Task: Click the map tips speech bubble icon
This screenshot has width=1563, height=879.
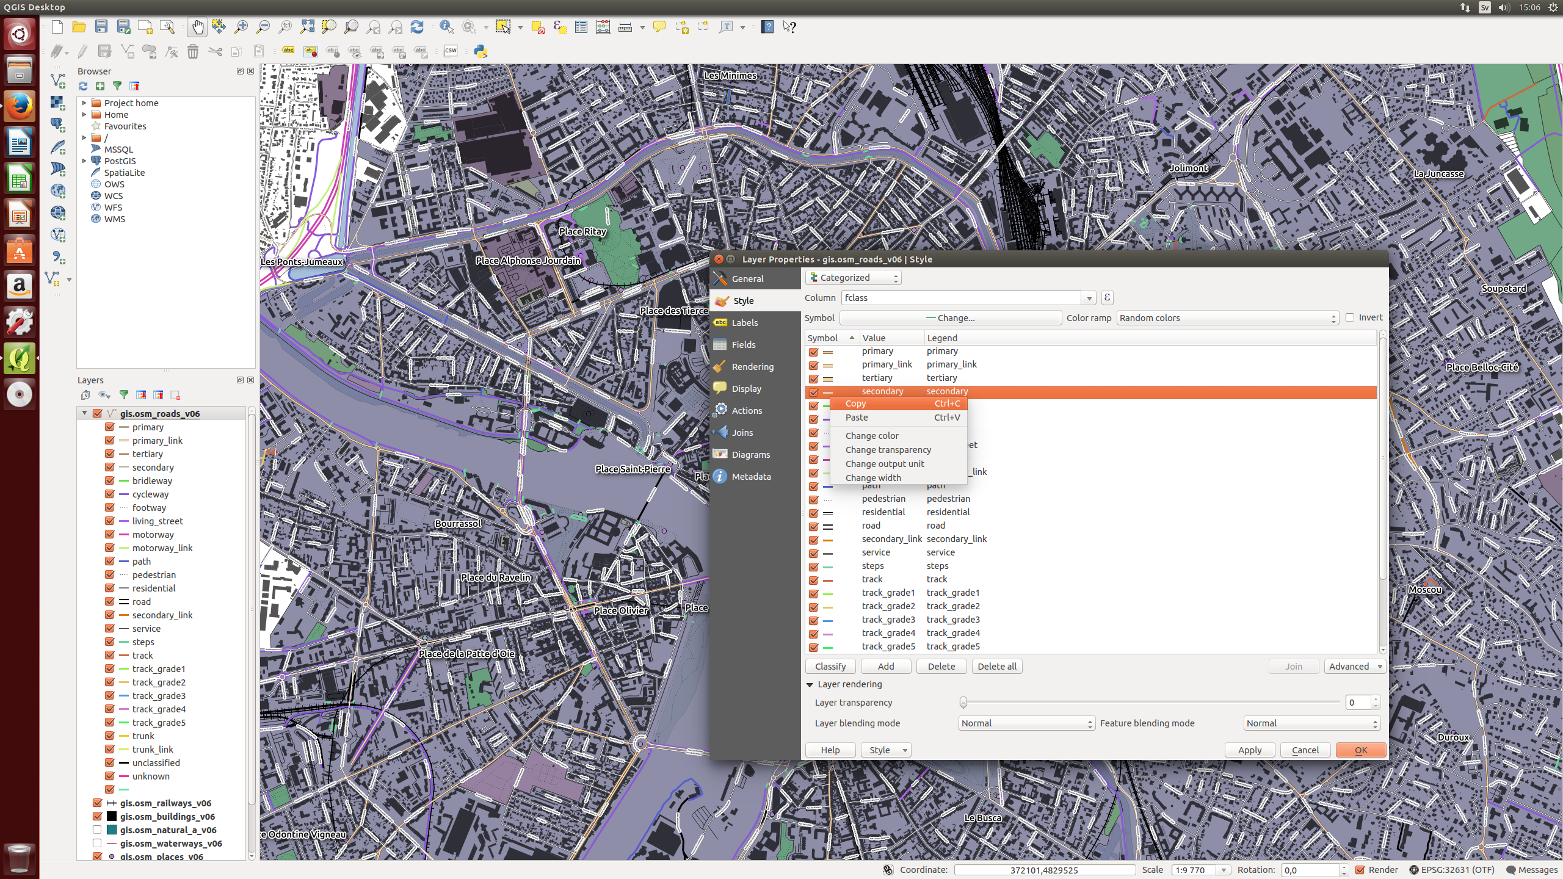Action: [659, 27]
